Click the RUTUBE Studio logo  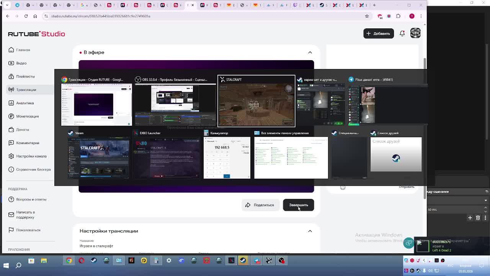click(x=36, y=34)
